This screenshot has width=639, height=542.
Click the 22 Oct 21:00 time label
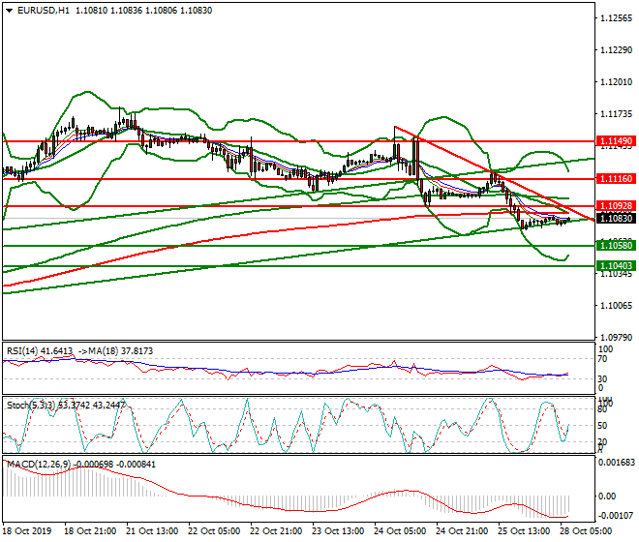coord(276,531)
